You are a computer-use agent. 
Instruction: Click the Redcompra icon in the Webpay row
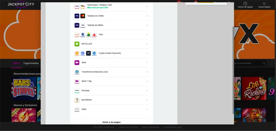pyautogui.click(x=77, y=6)
